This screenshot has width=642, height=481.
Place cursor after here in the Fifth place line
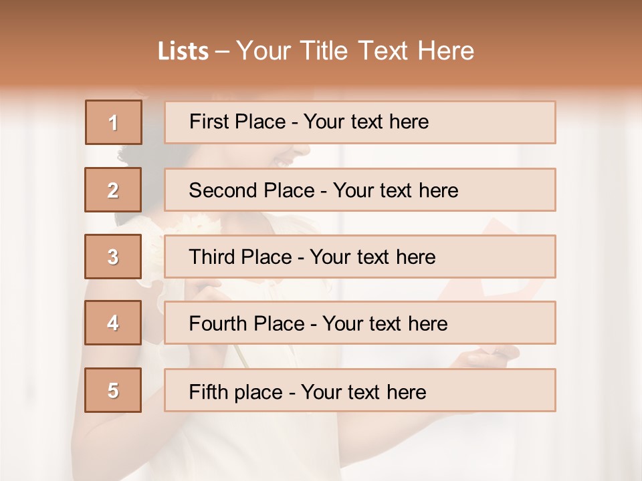coord(427,392)
